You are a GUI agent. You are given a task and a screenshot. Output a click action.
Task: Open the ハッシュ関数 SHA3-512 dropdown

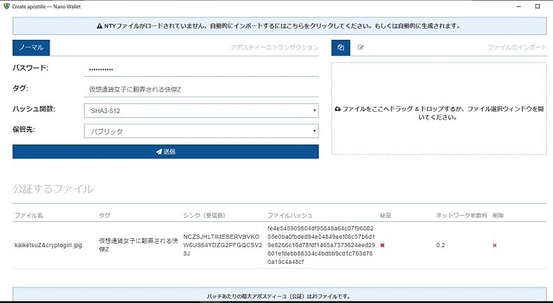coord(201,110)
